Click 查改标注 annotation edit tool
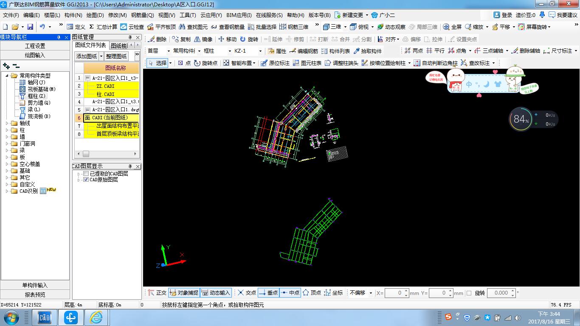 (475, 63)
